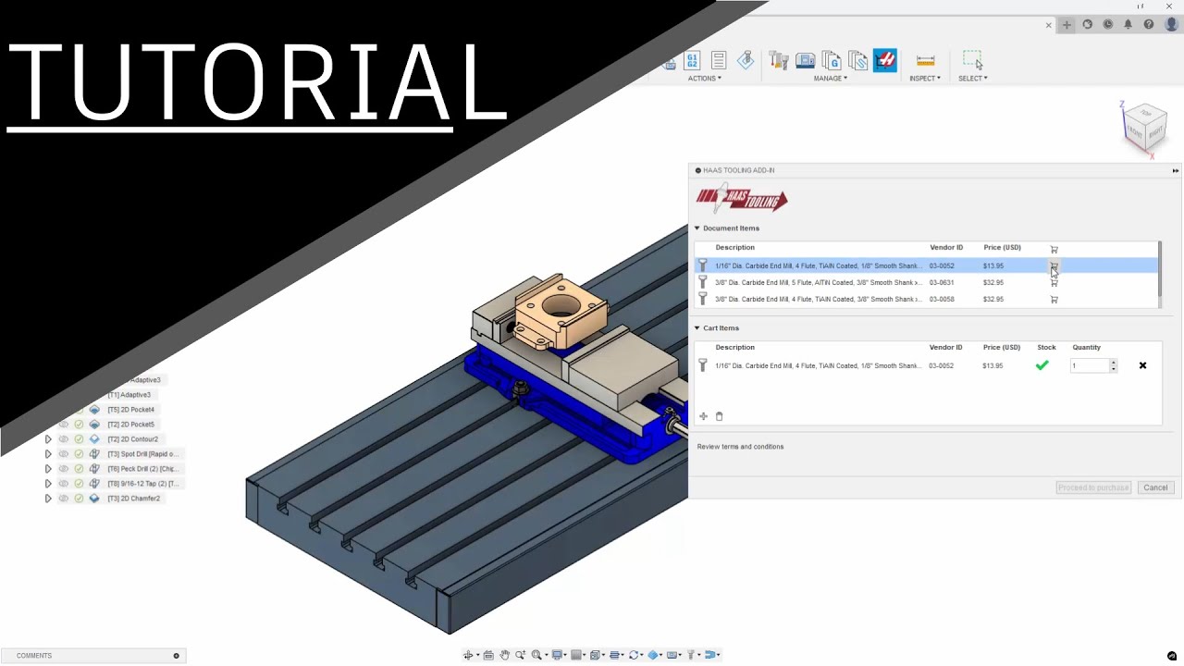Add the 1/16" end mill to cart
The width and height of the screenshot is (1184, 666).
pyautogui.click(x=1054, y=266)
